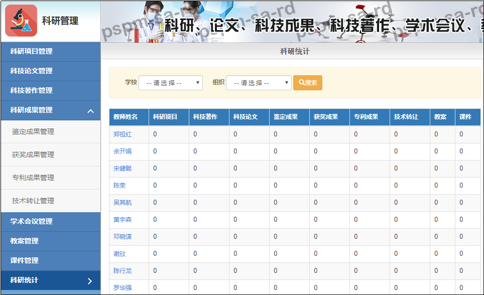Select 课件管理 in sidebar
Image resolution: width=484 pixels, height=295 pixels.
24,260
